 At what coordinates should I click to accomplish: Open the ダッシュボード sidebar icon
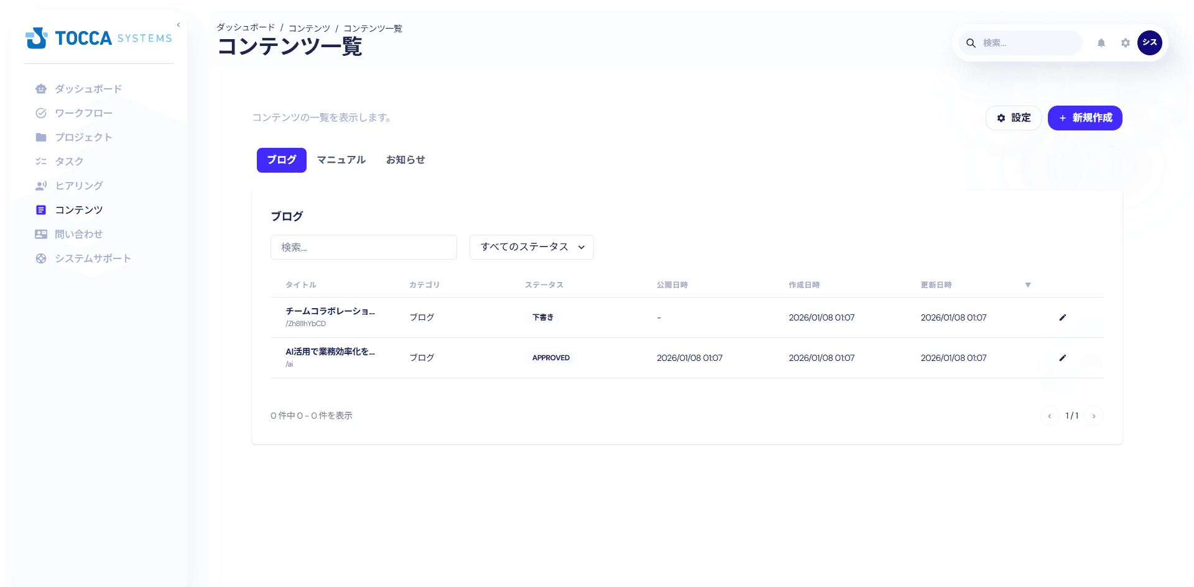[x=40, y=89]
